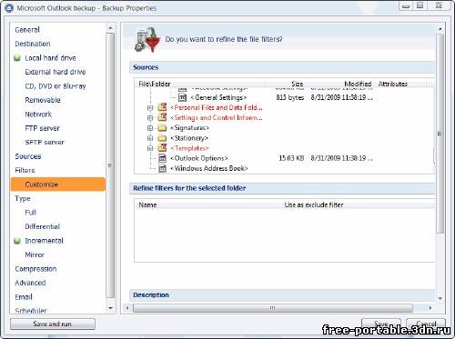Click the sidebar scroll down arrow

click(110, 308)
